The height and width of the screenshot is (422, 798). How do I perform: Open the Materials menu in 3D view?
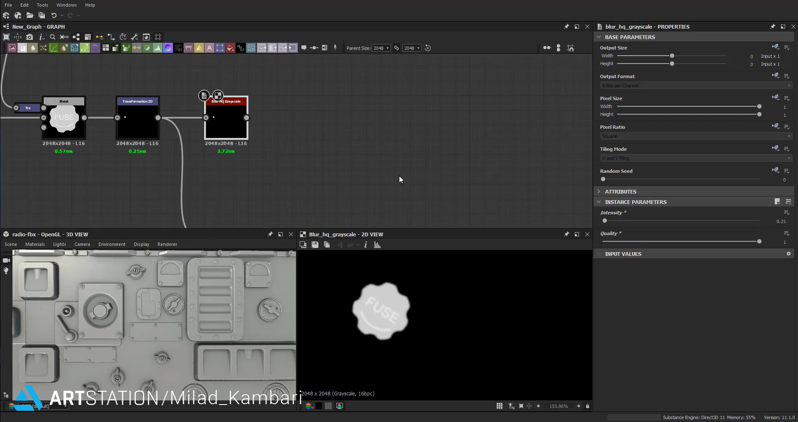[x=35, y=244]
